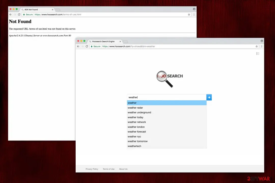
Task: Go forward in Hoosearch window
Action: tap(82, 47)
